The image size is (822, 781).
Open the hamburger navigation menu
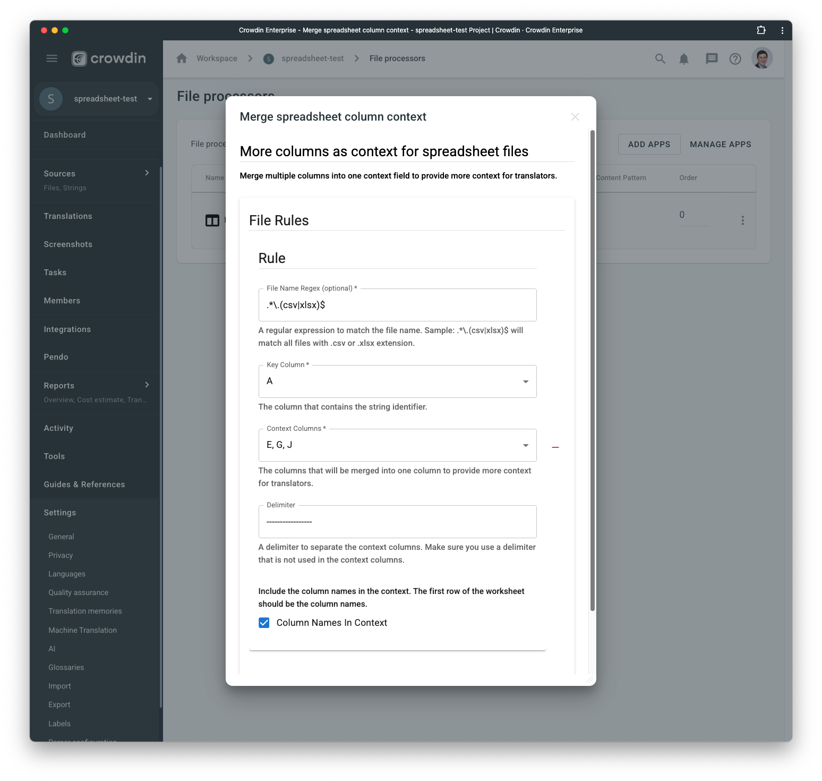pos(52,58)
